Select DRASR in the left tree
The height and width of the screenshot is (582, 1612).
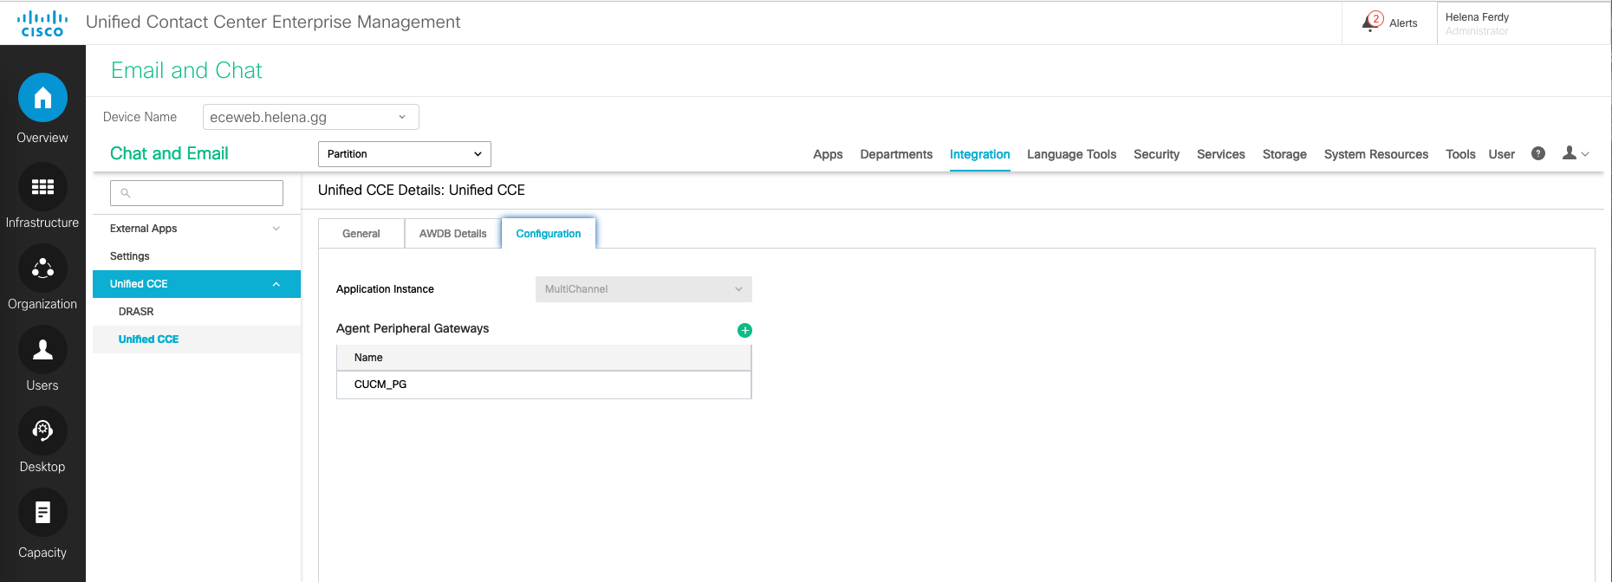pos(136,312)
